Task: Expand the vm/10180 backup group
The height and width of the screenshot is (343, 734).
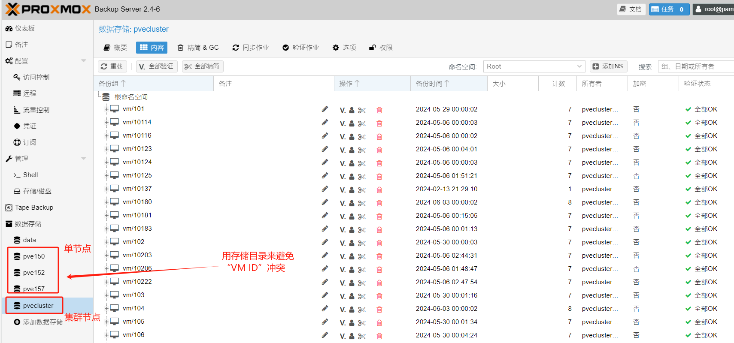Action: point(106,202)
